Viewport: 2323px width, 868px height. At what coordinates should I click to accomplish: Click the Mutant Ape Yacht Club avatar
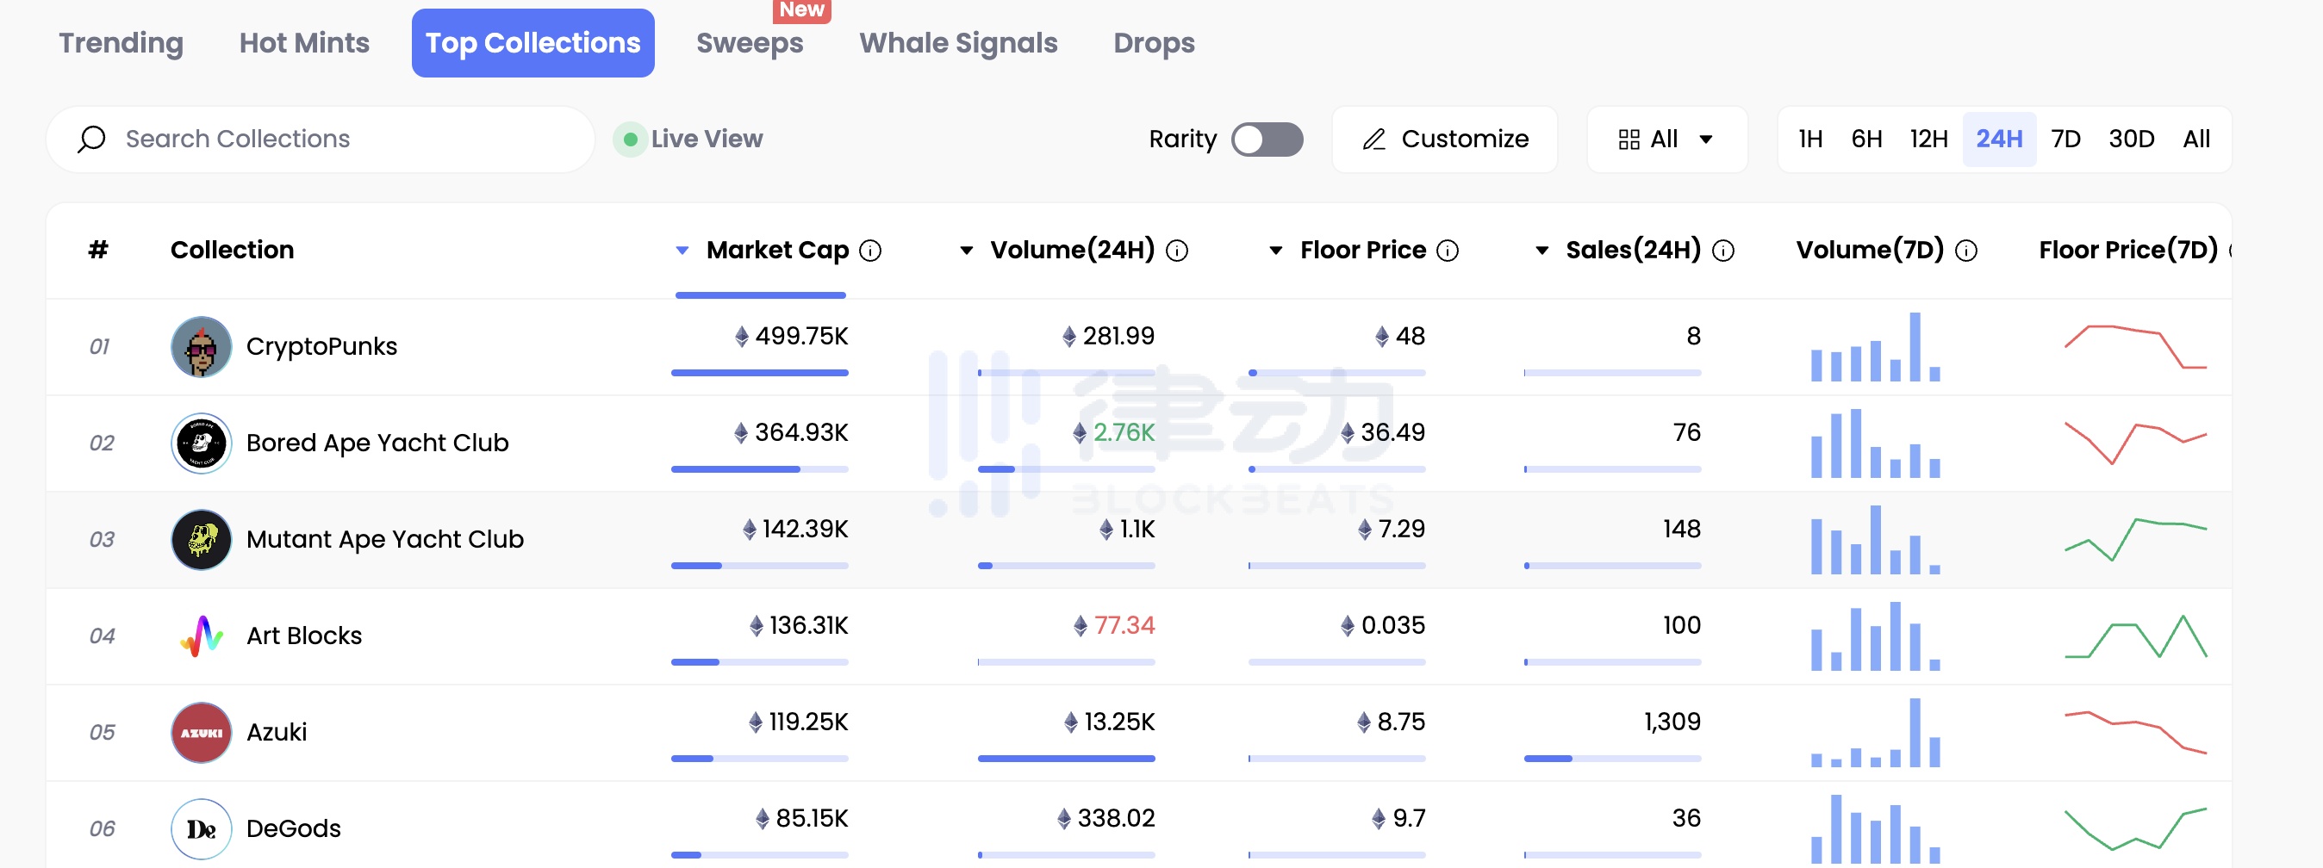click(201, 539)
